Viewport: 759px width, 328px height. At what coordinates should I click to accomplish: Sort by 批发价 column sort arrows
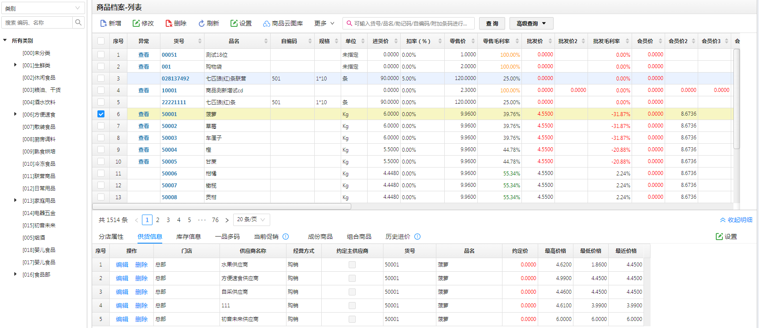point(550,41)
